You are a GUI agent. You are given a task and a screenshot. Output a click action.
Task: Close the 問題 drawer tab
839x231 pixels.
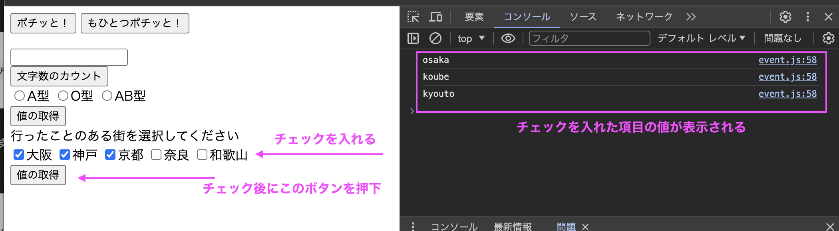click(585, 227)
